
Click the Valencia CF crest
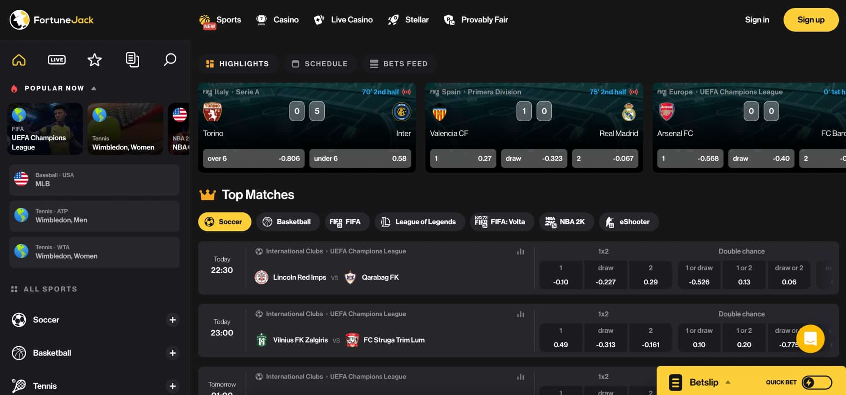[440, 112]
